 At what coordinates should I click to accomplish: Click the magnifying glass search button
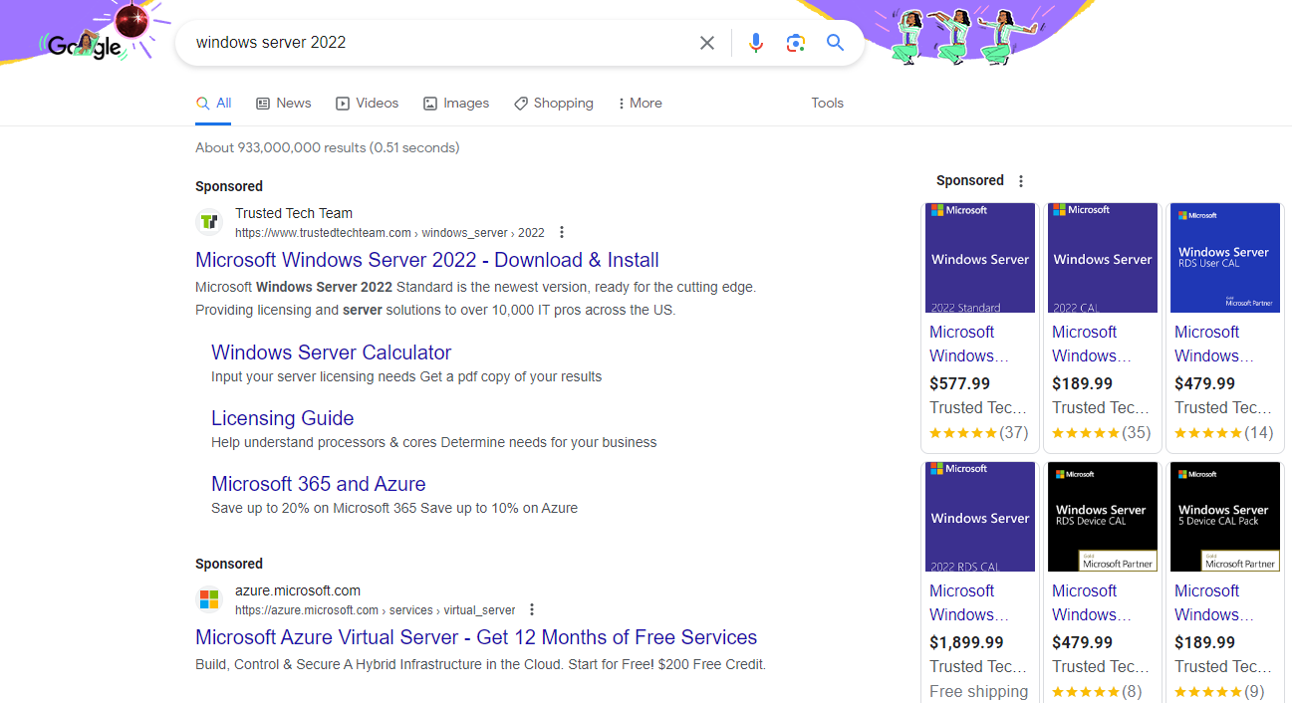click(x=835, y=43)
